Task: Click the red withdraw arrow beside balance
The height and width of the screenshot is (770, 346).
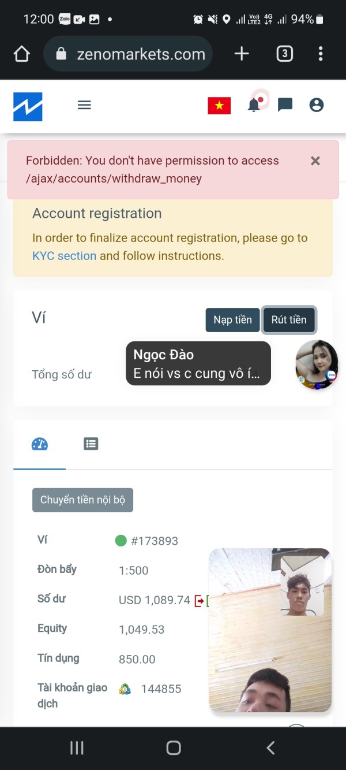Action: click(200, 601)
